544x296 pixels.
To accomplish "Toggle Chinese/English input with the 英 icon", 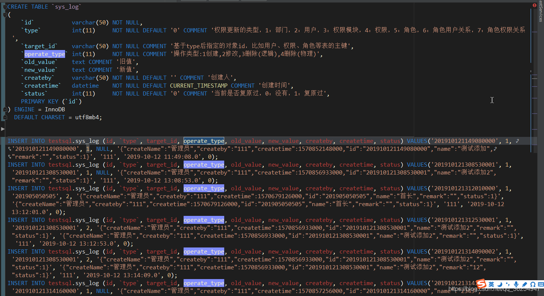I will click(491, 284).
